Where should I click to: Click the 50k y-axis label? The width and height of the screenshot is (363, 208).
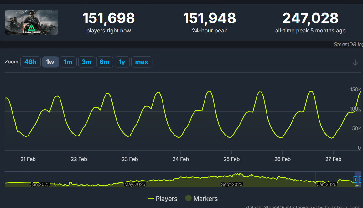(x=356, y=128)
